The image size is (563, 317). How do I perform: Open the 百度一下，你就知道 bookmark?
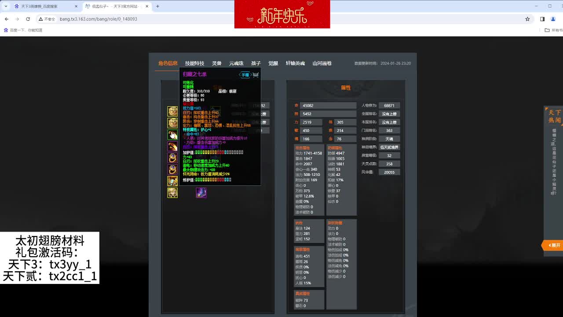point(23,30)
